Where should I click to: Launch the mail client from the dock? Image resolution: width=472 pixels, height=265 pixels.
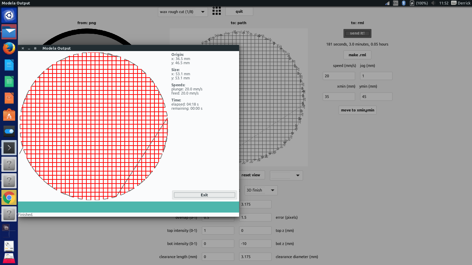pyautogui.click(x=9, y=32)
